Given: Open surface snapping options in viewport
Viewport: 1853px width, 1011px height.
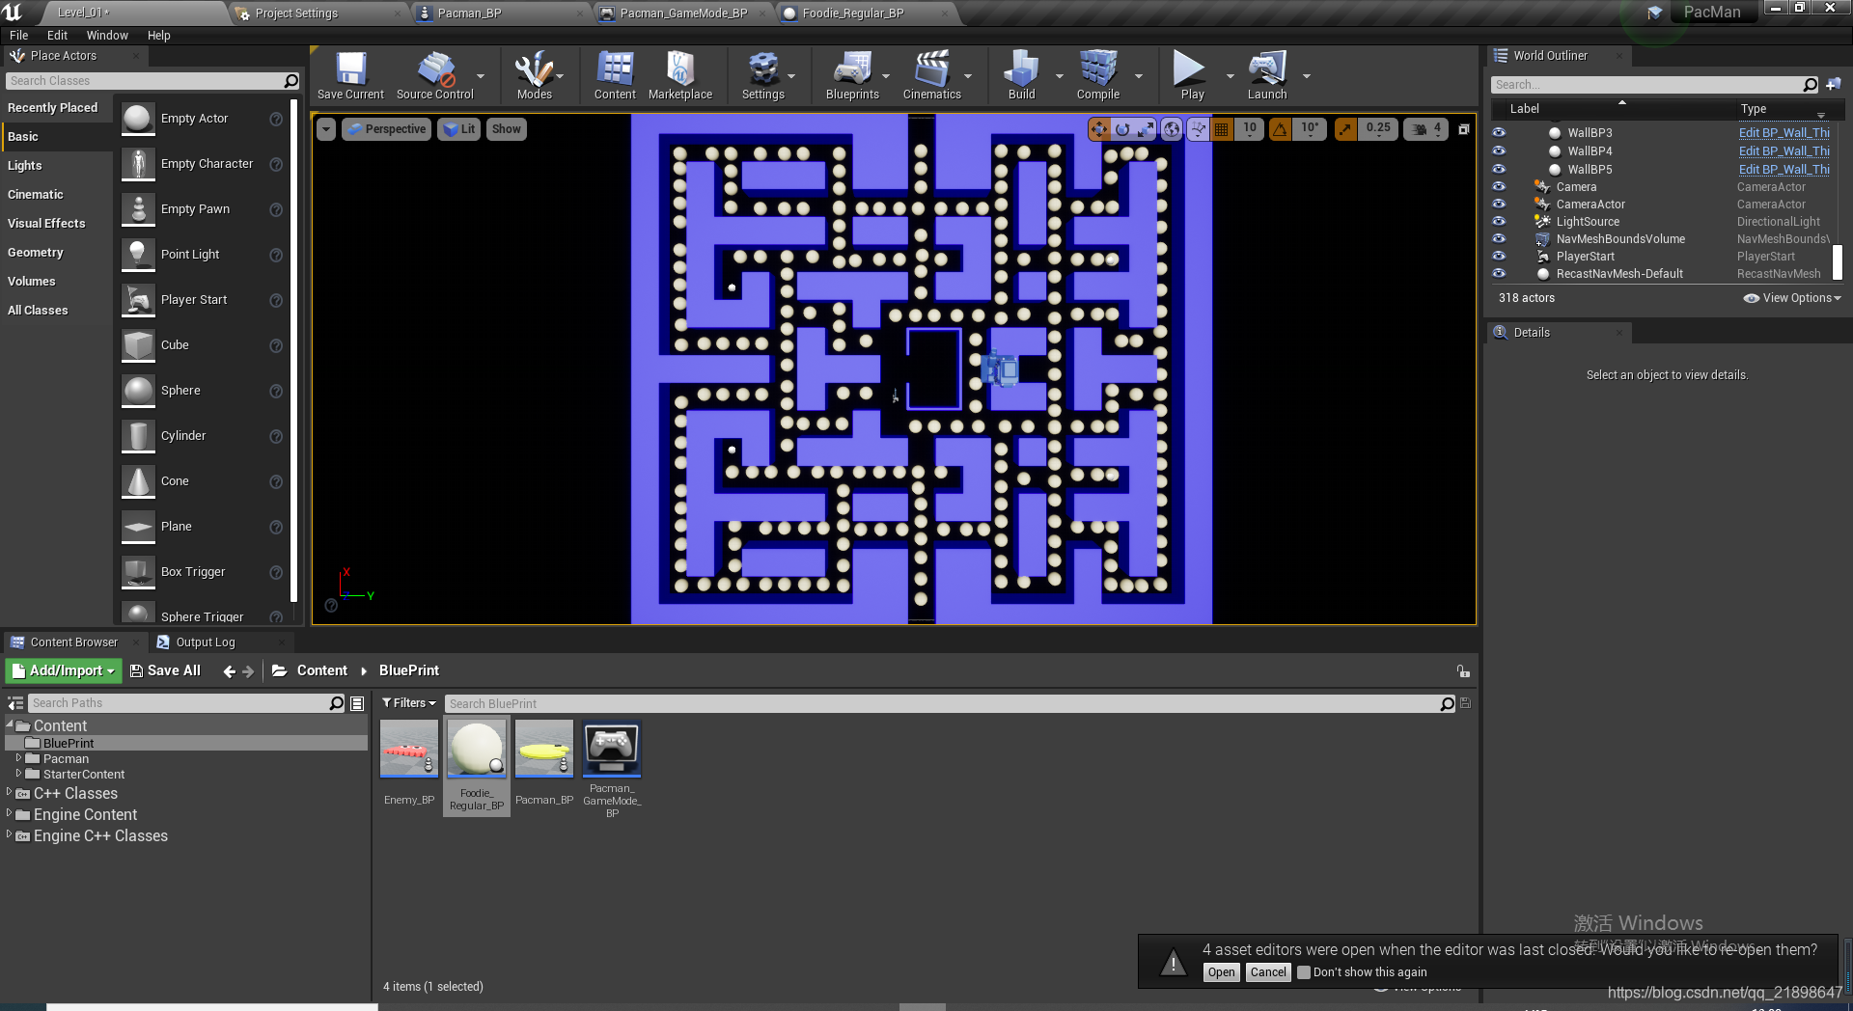Looking at the screenshot, I should (1198, 128).
